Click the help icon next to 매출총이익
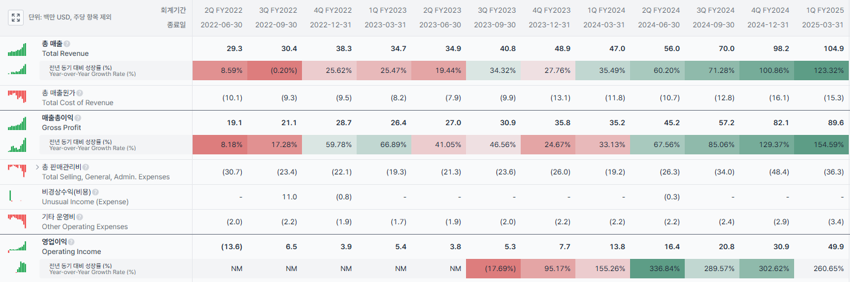 (78, 118)
